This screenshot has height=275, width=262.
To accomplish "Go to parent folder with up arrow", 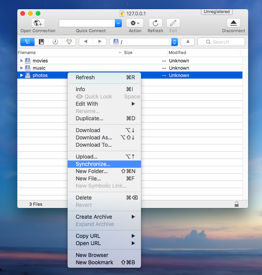I will click(187, 42).
